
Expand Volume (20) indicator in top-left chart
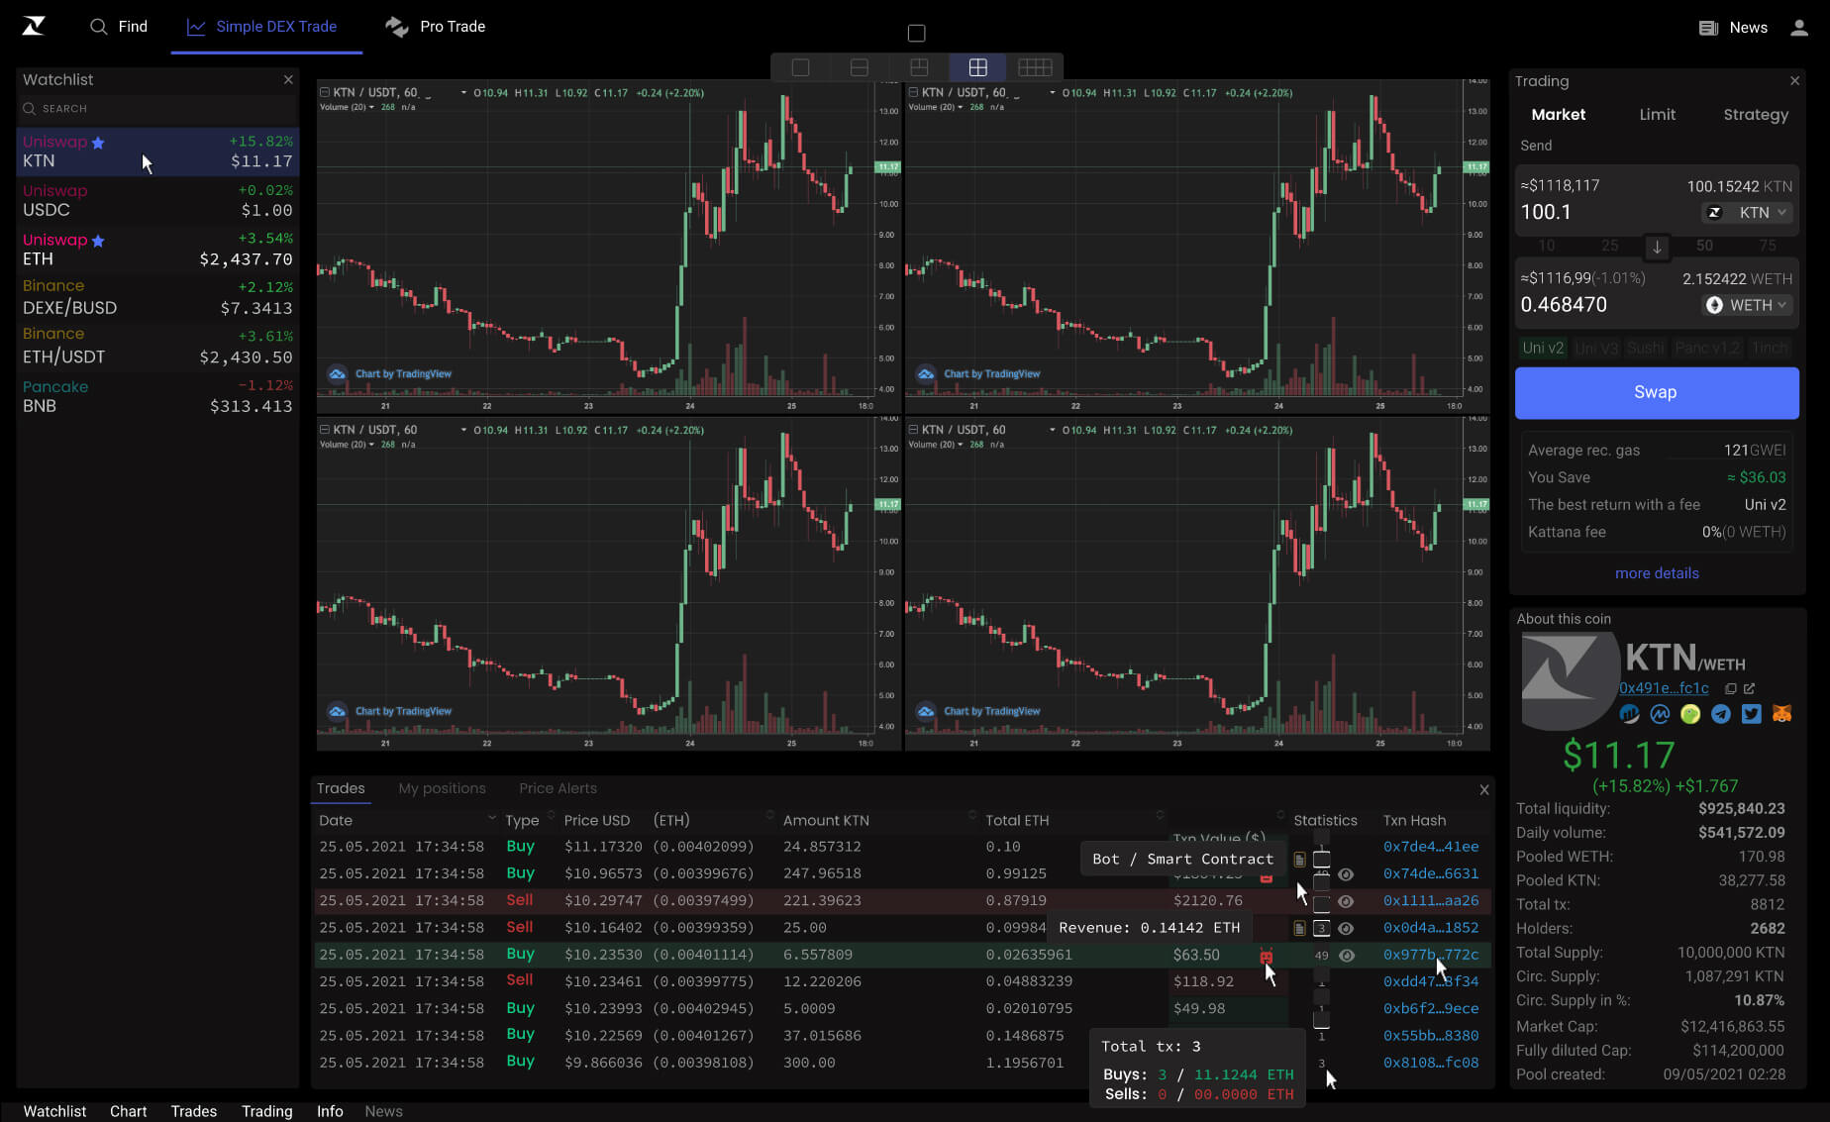tap(371, 107)
